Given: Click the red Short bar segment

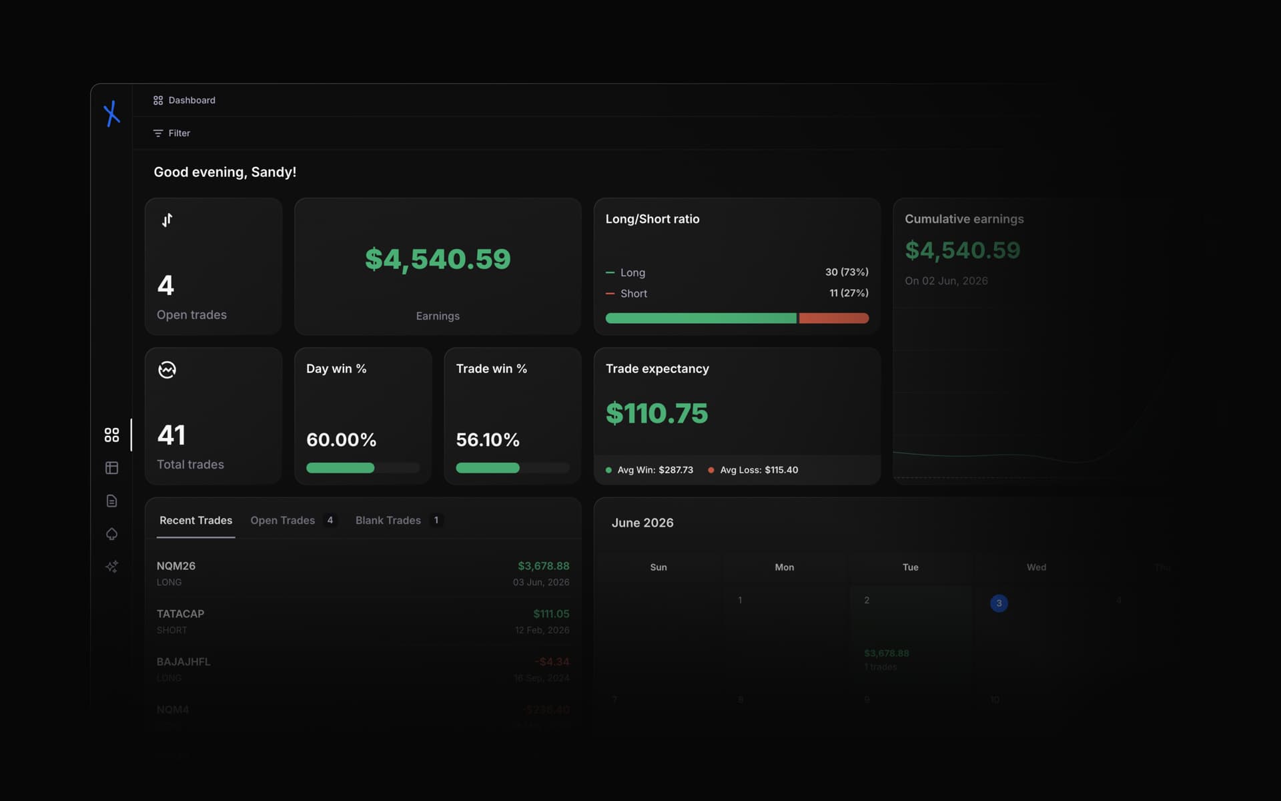Looking at the screenshot, I should point(834,318).
